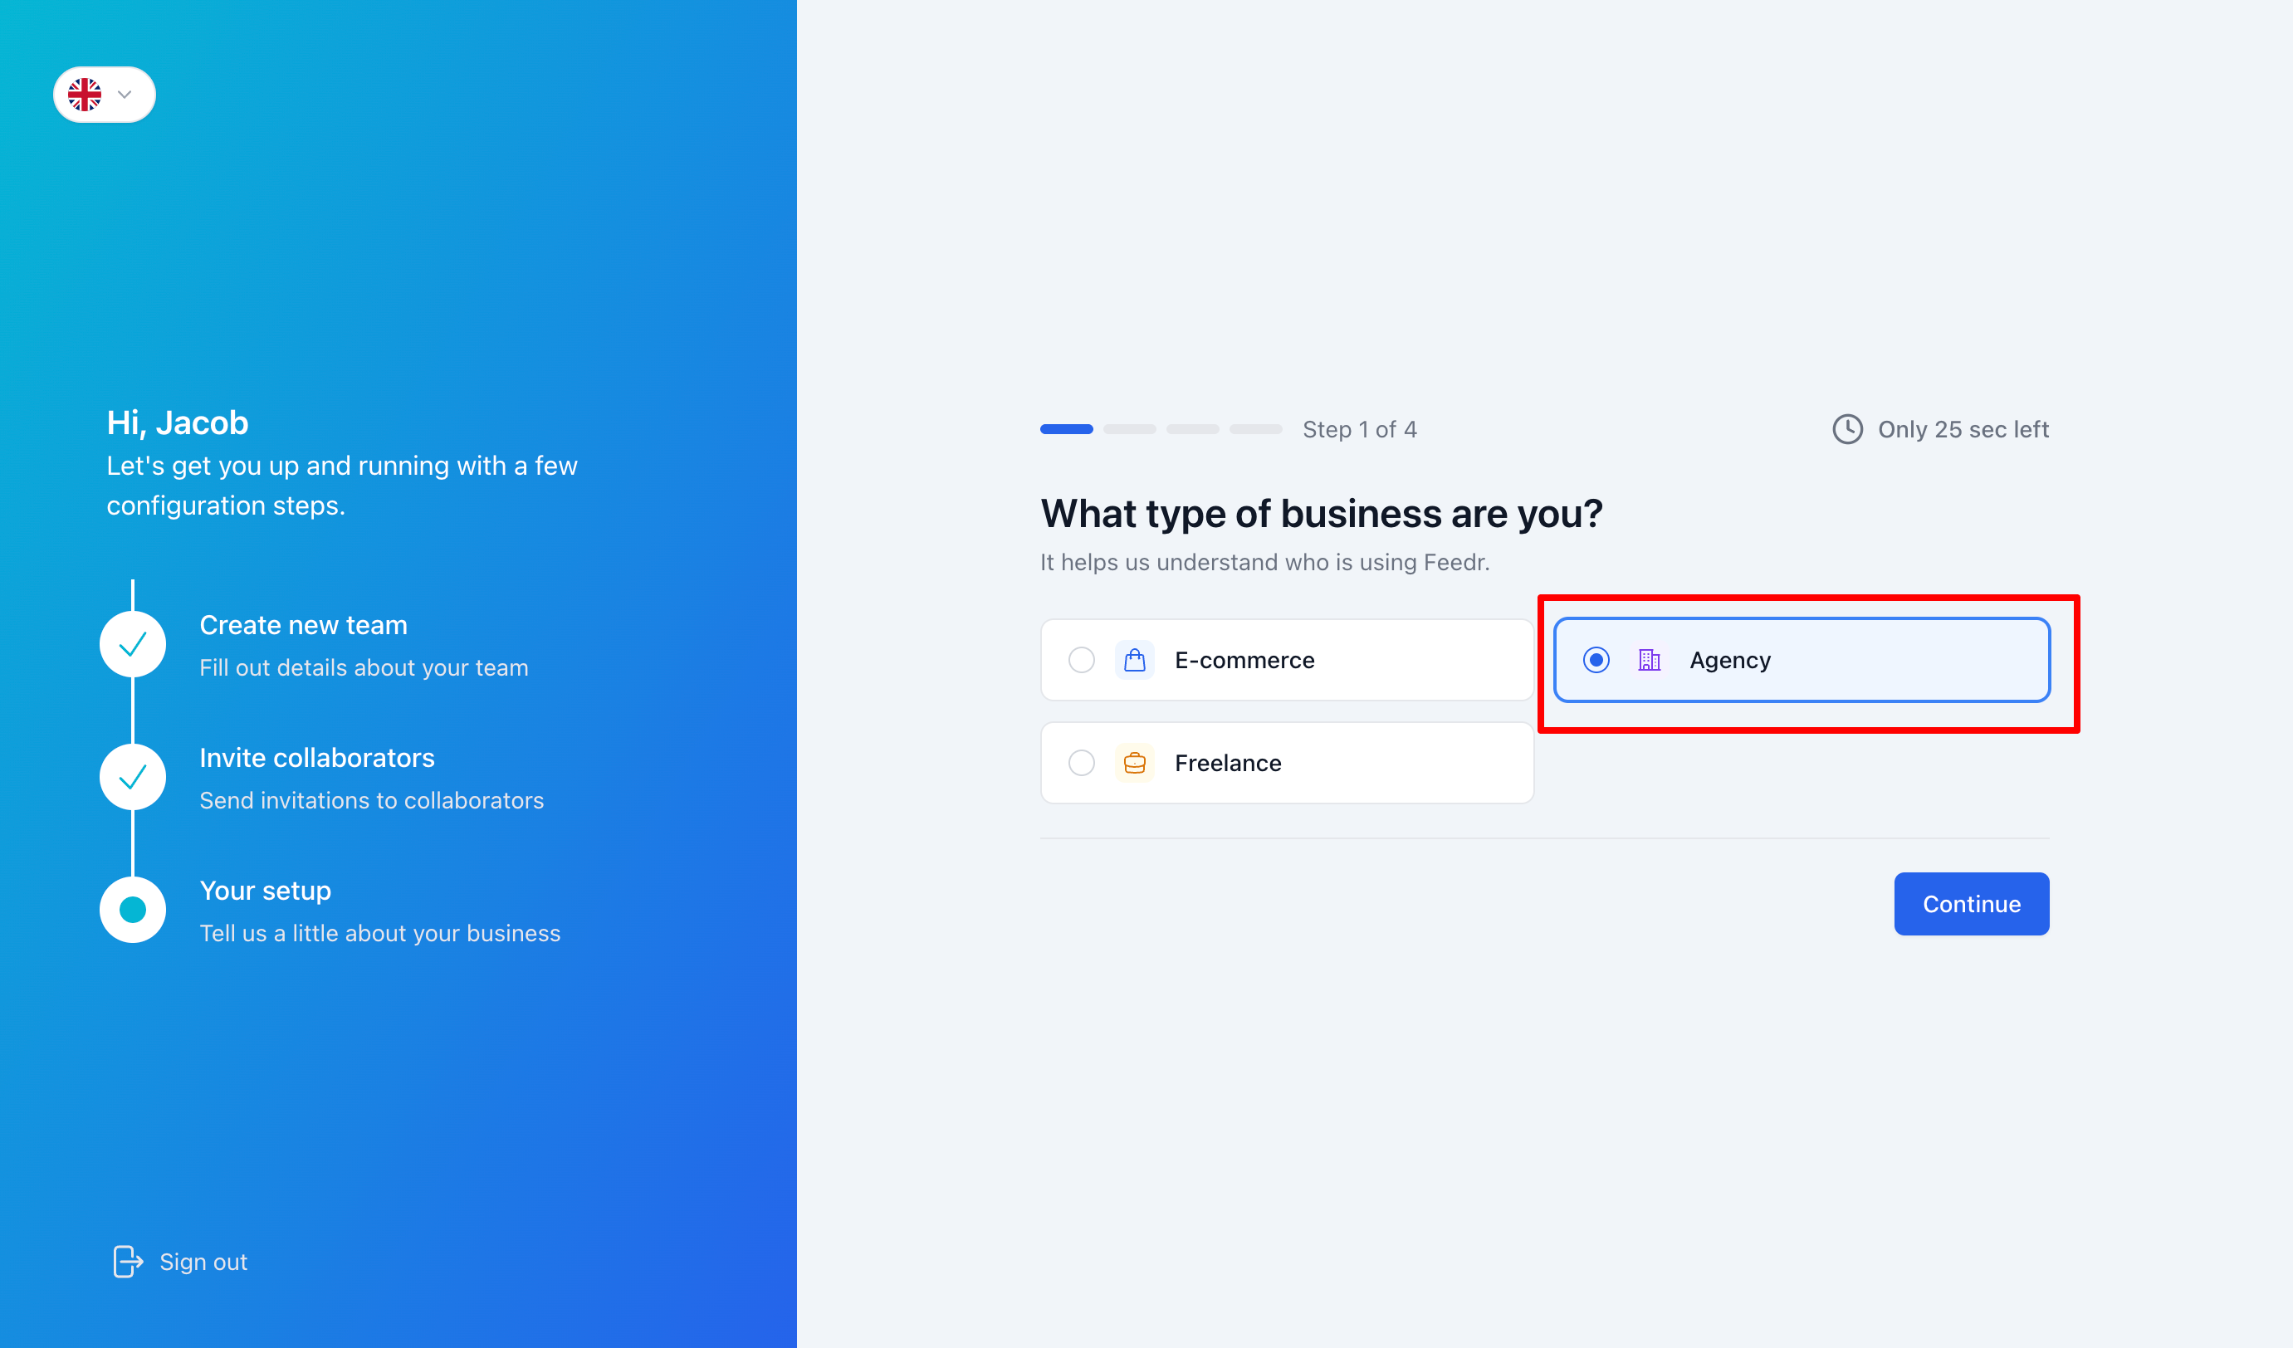This screenshot has width=2293, height=1348.
Task: Open the language selector with UK flag
Action: 105,95
